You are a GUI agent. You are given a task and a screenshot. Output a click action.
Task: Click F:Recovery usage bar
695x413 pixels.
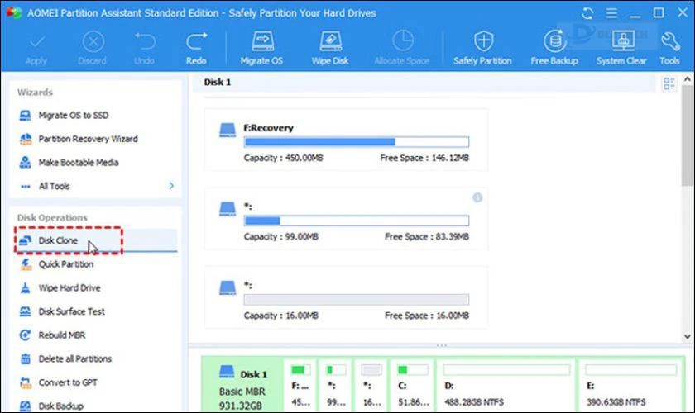pyautogui.click(x=357, y=142)
